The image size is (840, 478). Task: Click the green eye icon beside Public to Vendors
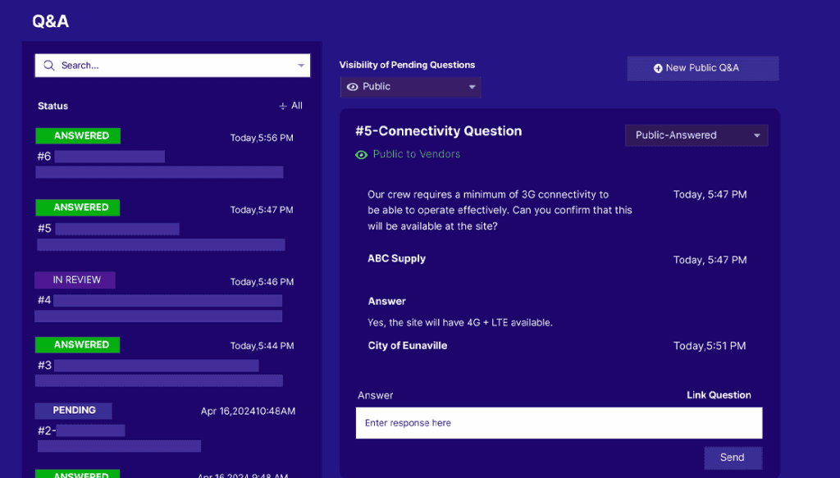(361, 154)
